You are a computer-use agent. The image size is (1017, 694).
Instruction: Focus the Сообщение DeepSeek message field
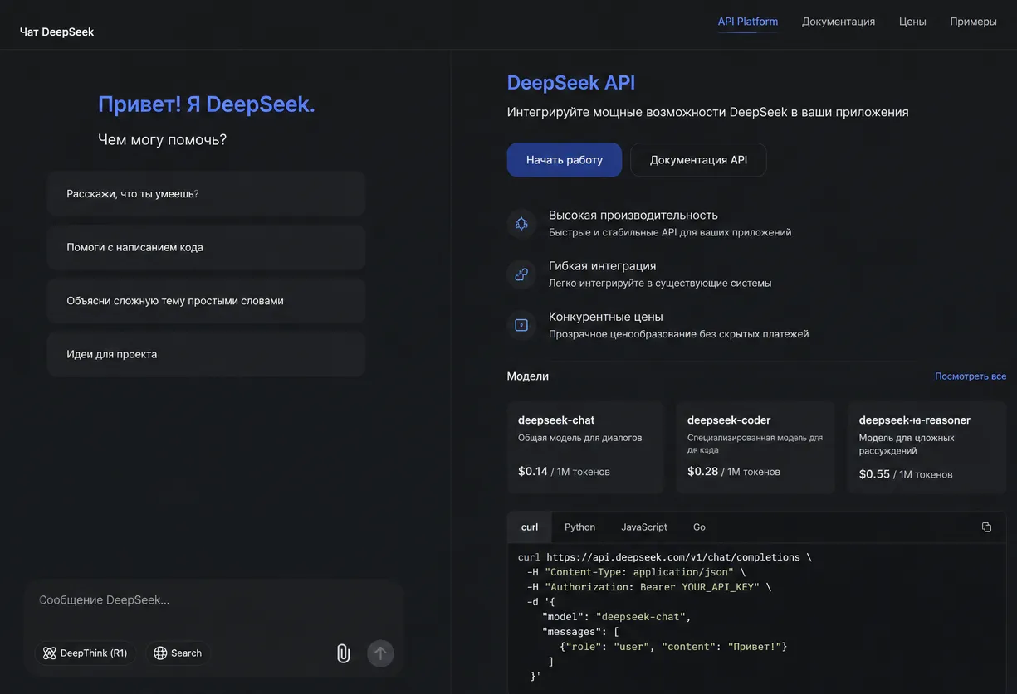(x=213, y=599)
